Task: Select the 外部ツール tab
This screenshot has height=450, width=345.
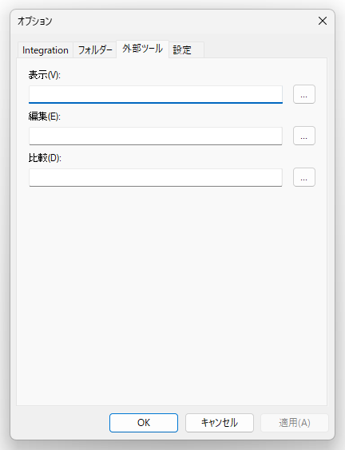Action: (x=142, y=49)
